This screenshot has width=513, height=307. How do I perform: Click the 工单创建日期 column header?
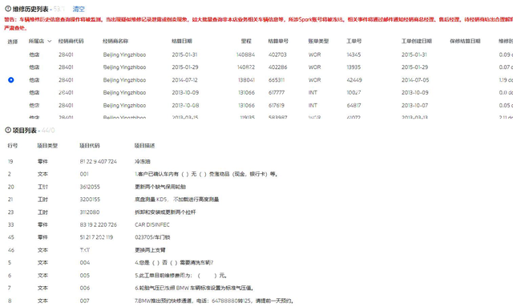(417, 41)
